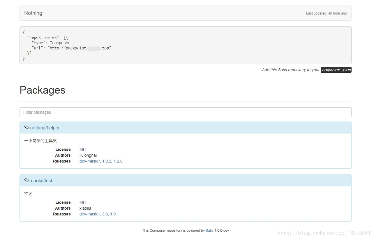Open the Nothing brand link in header
This screenshot has width=374, height=239.
click(x=33, y=13)
